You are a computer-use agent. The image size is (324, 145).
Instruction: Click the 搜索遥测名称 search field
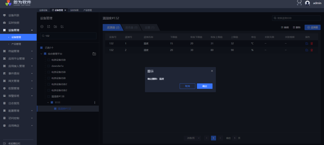point(296,18)
